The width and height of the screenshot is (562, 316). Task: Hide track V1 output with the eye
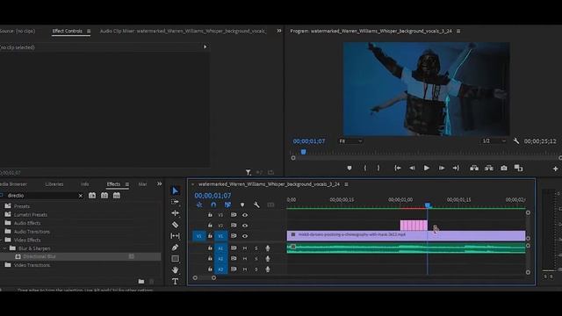pyautogui.click(x=245, y=236)
